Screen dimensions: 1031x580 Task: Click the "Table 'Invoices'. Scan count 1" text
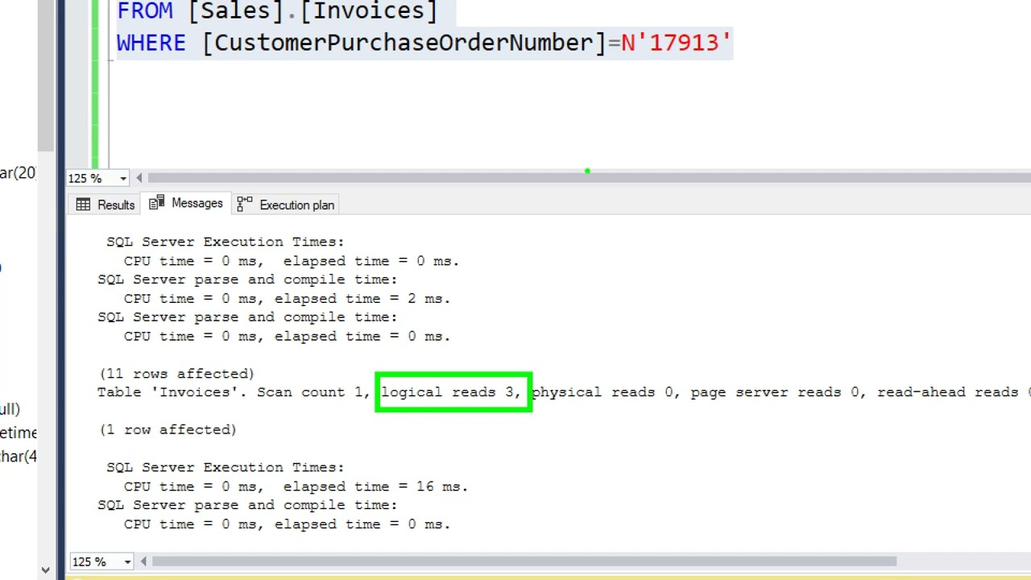(230, 392)
